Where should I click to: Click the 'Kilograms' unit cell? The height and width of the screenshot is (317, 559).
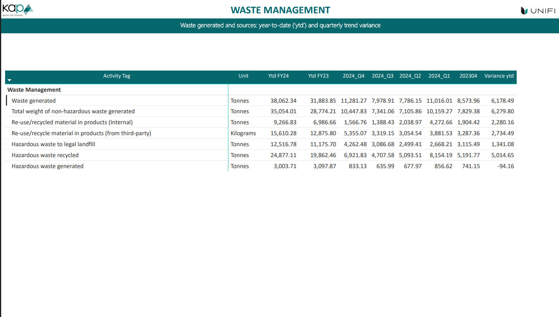click(243, 134)
